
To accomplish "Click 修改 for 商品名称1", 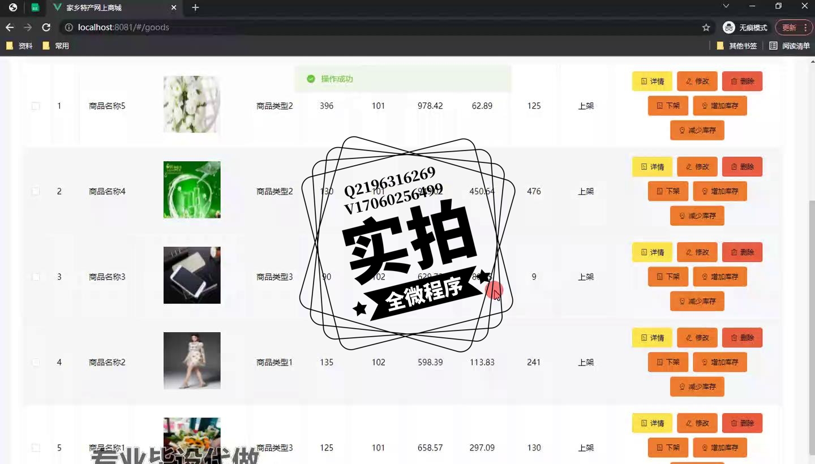I will click(697, 423).
